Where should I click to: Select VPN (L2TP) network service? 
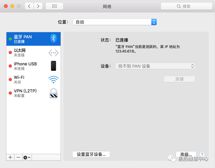pyautogui.click(x=33, y=93)
